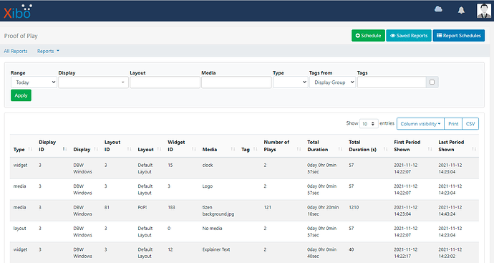
Task: Click the cloud icon in header
Action: (x=438, y=9)
